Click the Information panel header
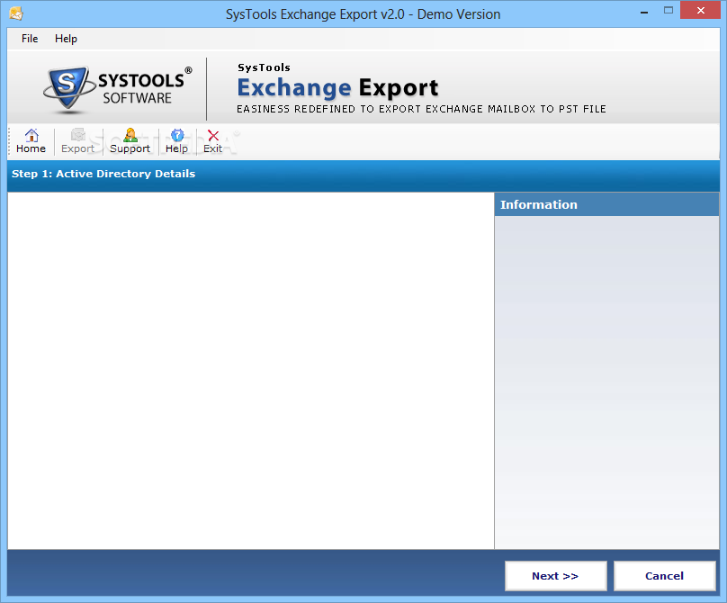 [606, 204]
